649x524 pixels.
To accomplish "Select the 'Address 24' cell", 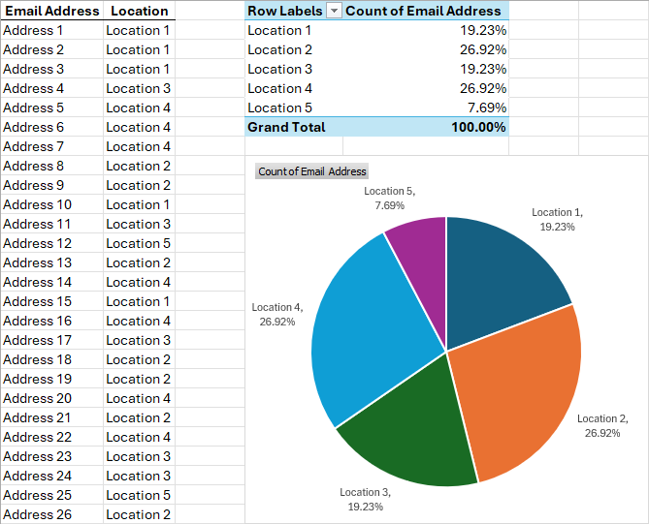I will pyautogui.click(x=51, y=477).
